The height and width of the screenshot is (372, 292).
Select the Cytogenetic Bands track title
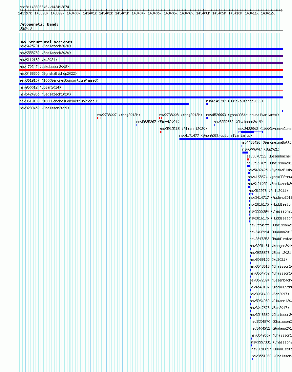(39, 24)
